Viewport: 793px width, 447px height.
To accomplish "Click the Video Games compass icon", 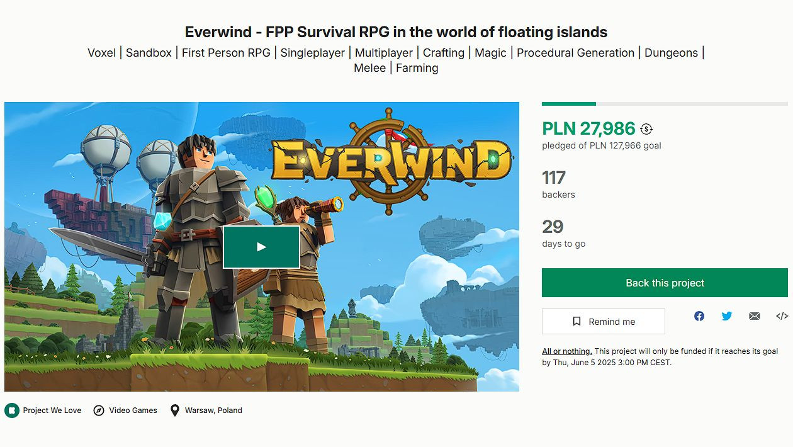I will (99, 410).
